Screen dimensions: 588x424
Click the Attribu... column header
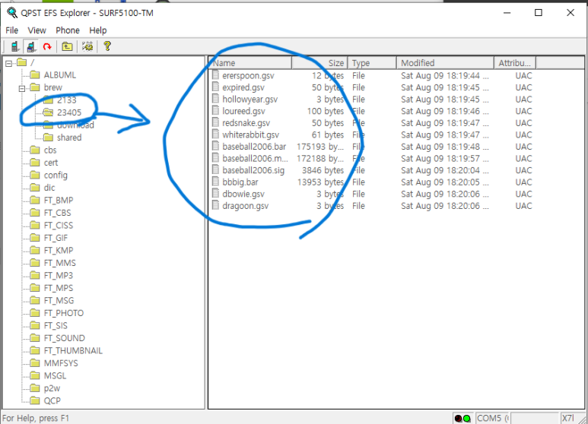click(515, 63)
